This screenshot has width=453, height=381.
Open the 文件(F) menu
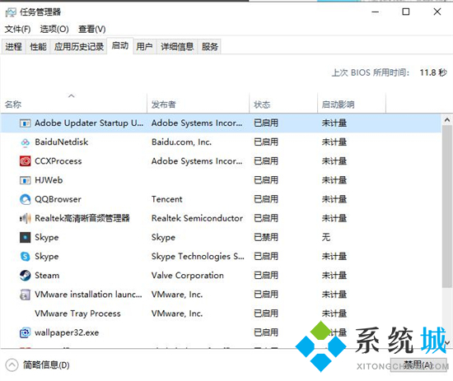[17, 29]
